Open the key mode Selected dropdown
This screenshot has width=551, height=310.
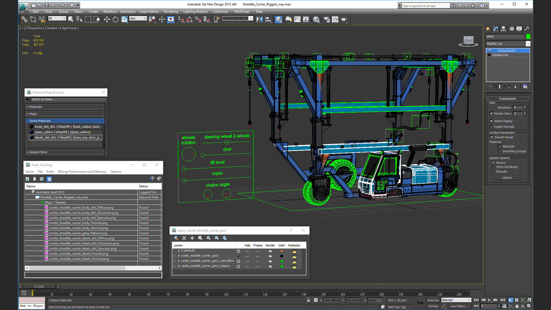click(x=456, y=300)
